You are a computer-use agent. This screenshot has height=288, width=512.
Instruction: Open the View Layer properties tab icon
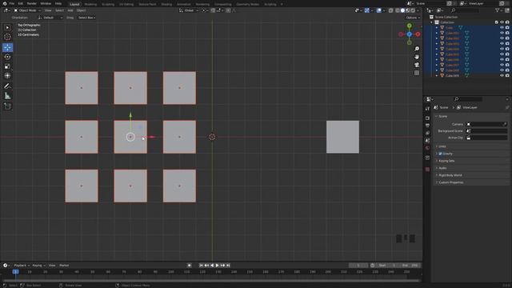[427, 134]
